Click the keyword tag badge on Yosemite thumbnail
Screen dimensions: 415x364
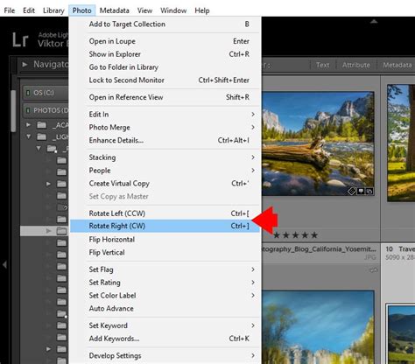(352, 192)
